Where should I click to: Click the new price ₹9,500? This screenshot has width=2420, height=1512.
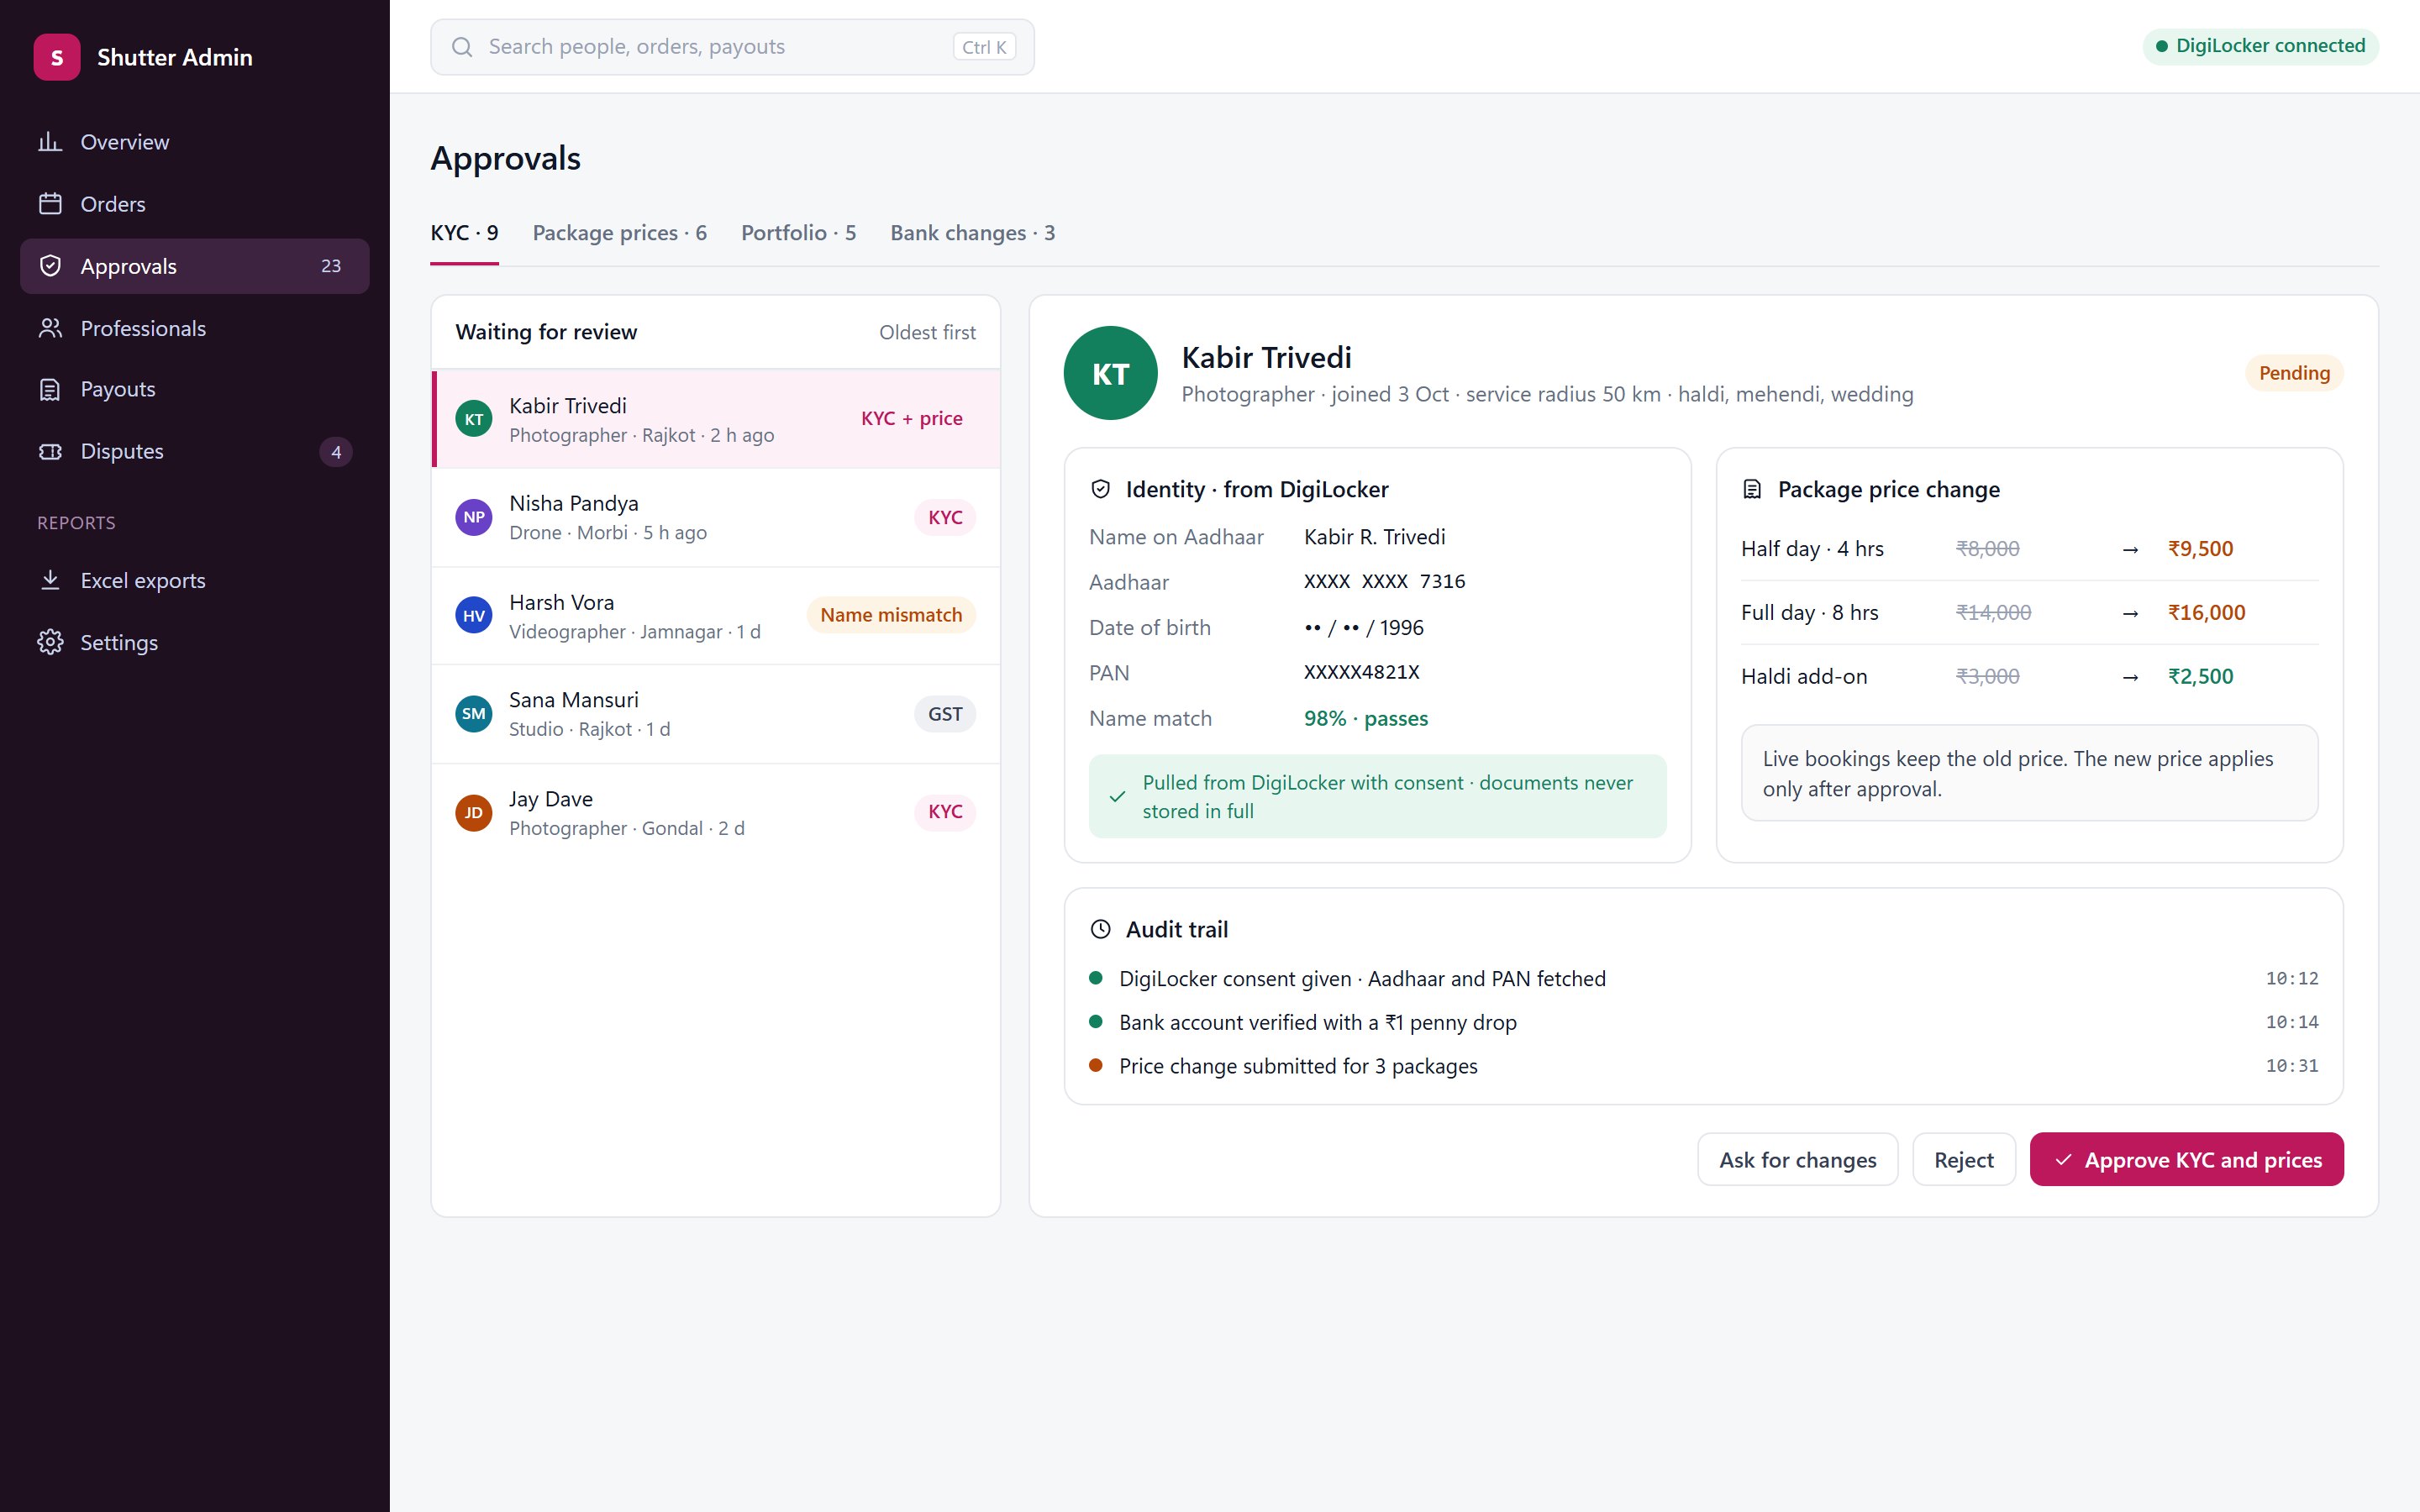click(2200, 549)
